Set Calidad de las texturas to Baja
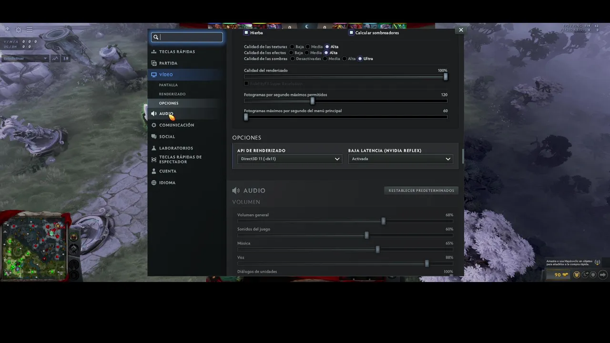Image resolution: width=610 pixels, height=343 pixels. (x=292, y=47)
